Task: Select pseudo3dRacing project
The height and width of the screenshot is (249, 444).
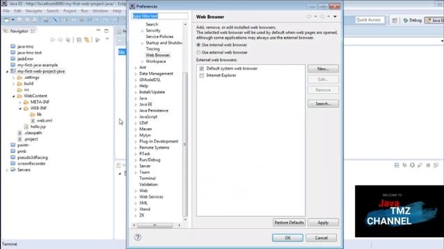Action: point(33,158)
